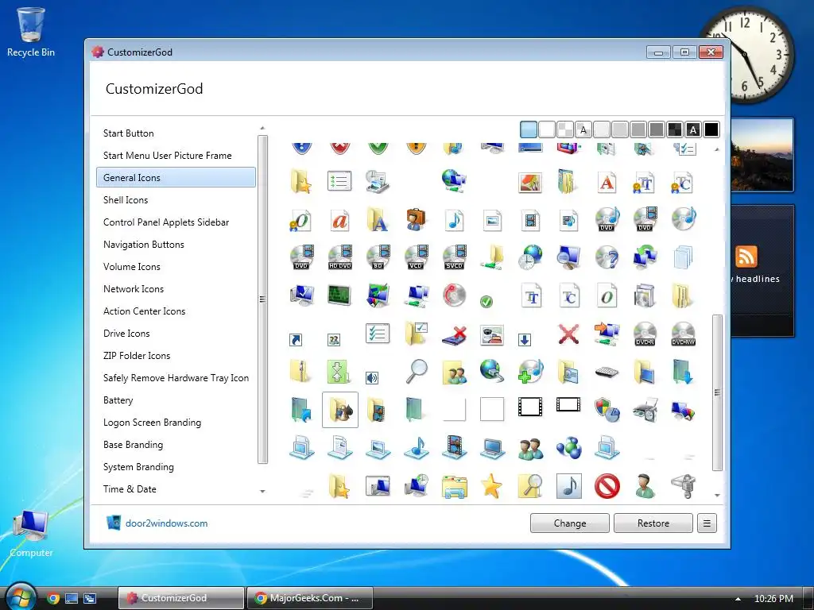
Task: Click the icon grid scroll-up arrow
Action: pos(717,149)
